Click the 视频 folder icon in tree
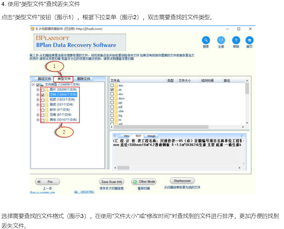The width and height of the screenshot is (284, 229). (47, 100)
